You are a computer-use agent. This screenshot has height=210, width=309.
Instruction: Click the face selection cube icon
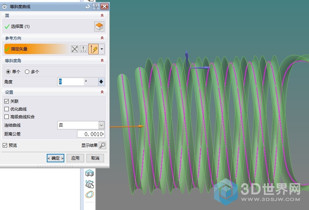point(99,27)
